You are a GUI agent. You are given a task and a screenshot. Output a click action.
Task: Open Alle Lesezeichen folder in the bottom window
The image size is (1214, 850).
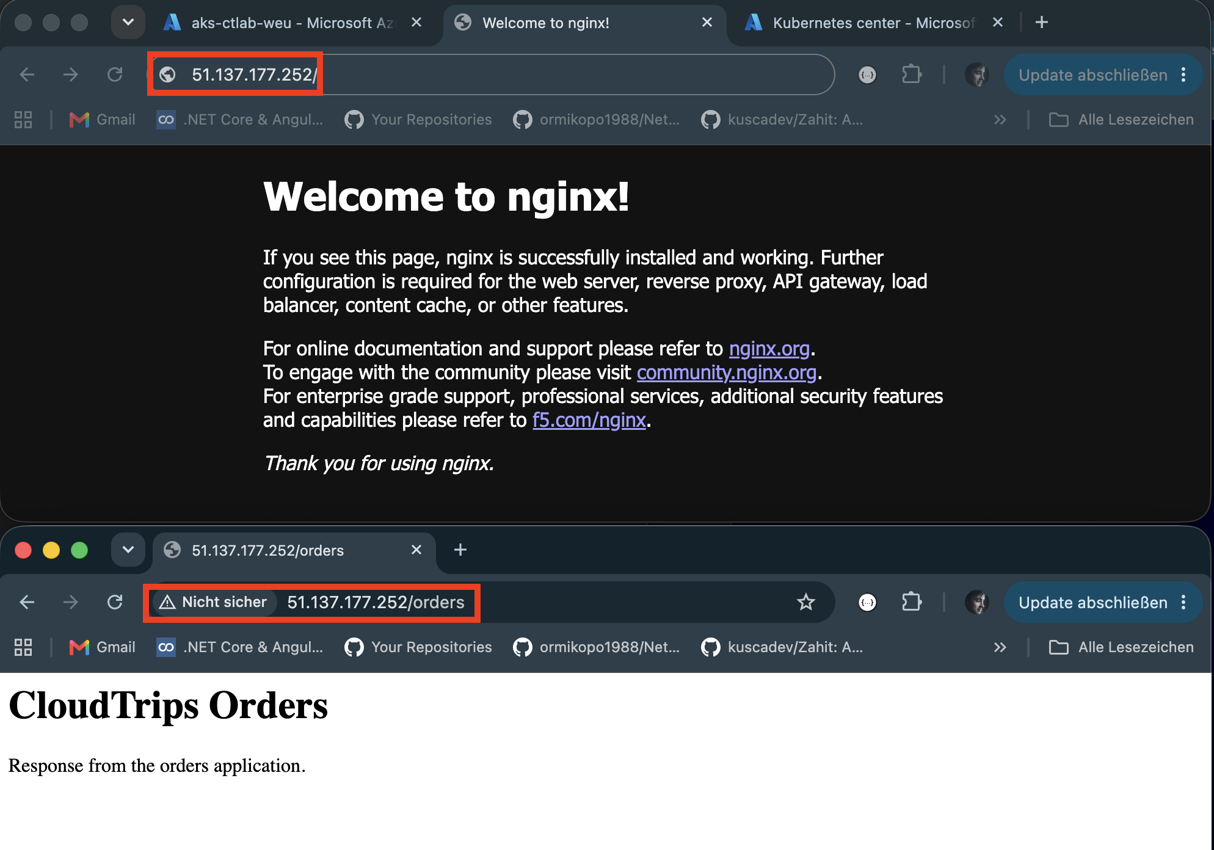click(1121, 647)
